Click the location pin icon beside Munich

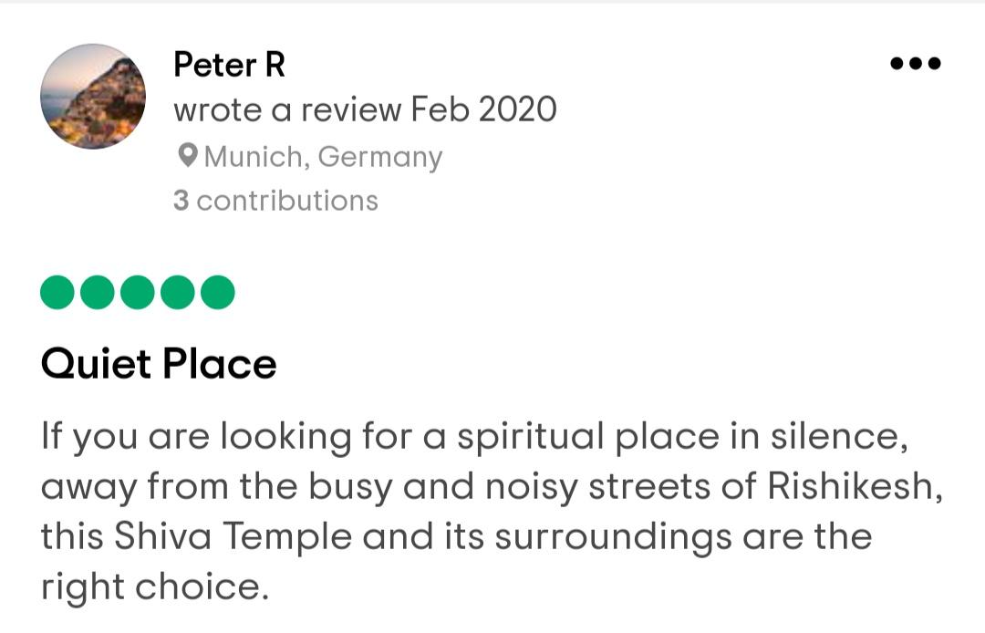pyautogui.click(x=188, y=155)
